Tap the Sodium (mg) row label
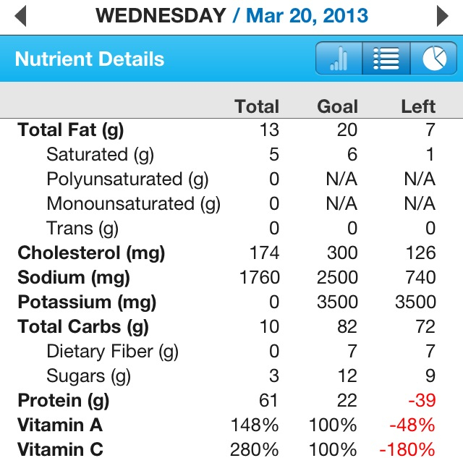Image resolution: width=463 pixels, height=458 pixels. click(74, 278)
